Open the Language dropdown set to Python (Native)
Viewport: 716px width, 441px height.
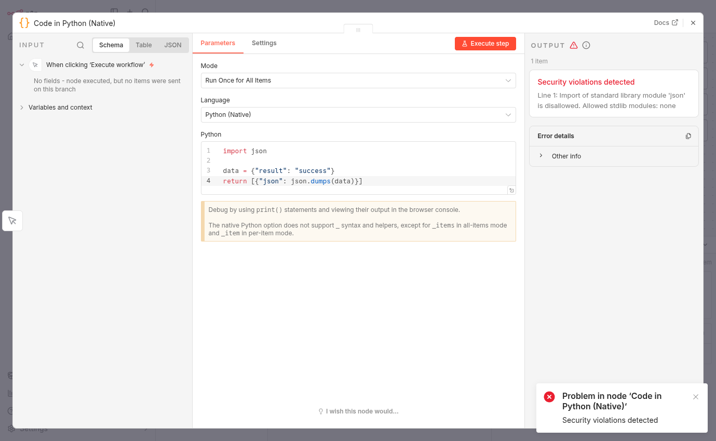pos(358,114)
